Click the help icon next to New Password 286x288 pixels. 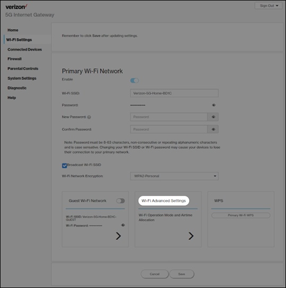(89, 117)
